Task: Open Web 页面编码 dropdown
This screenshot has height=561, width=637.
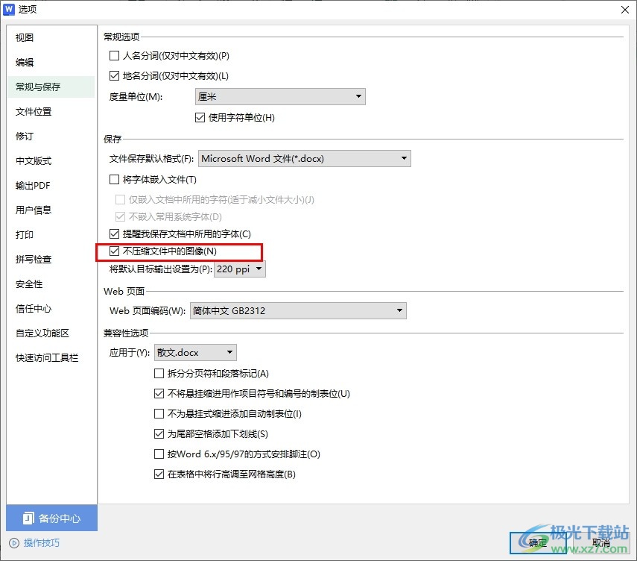Action: coord(298,311)
